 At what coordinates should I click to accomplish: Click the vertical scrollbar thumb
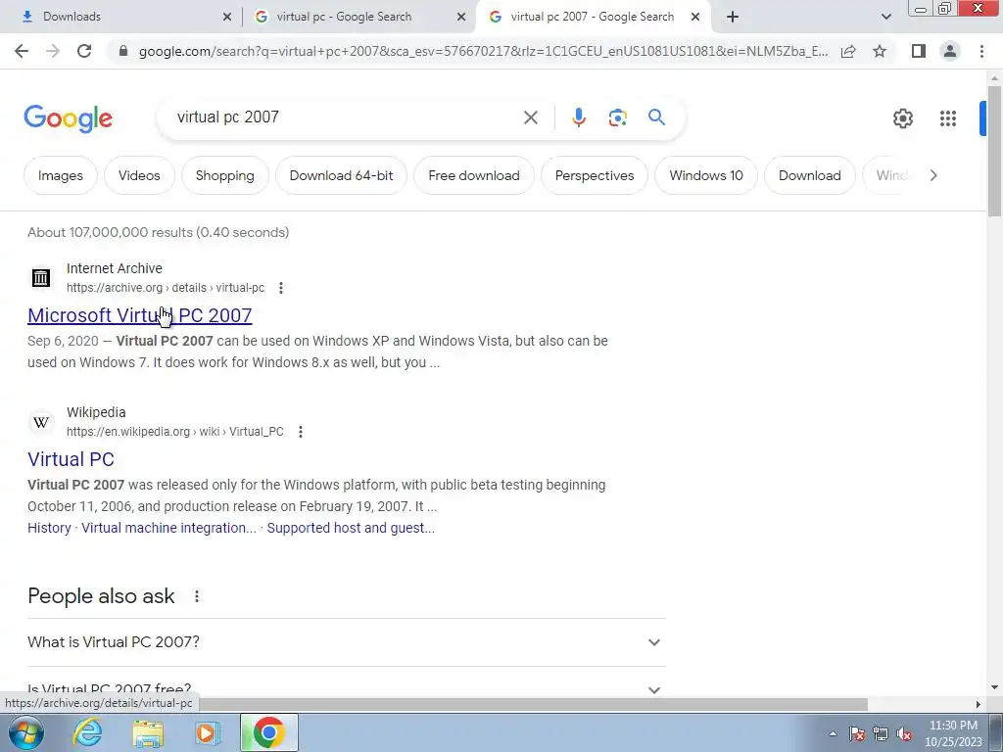click(994, 150)
